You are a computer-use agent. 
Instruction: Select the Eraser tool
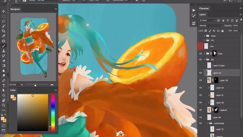click(3, 61)
